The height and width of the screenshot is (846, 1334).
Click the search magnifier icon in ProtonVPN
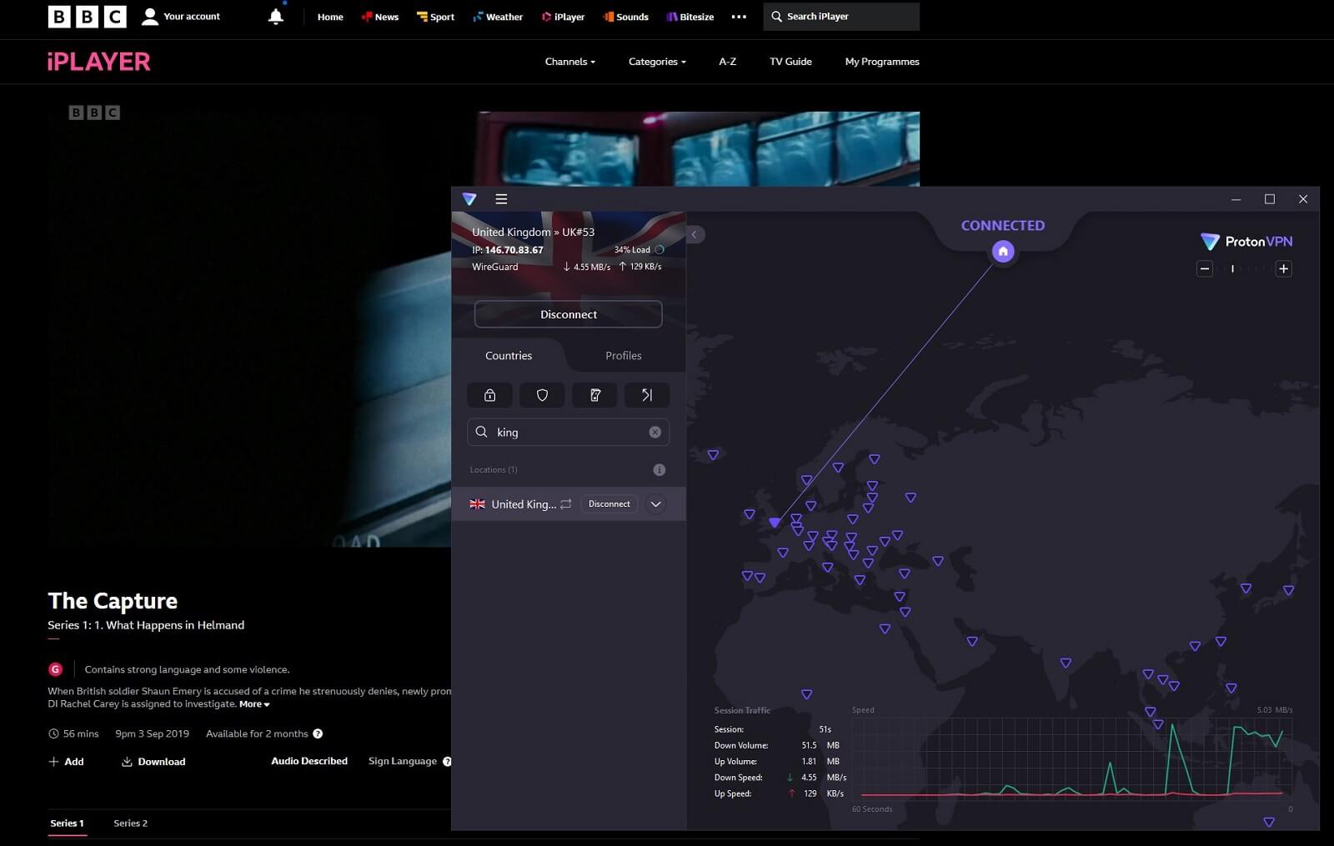[481, 432]
